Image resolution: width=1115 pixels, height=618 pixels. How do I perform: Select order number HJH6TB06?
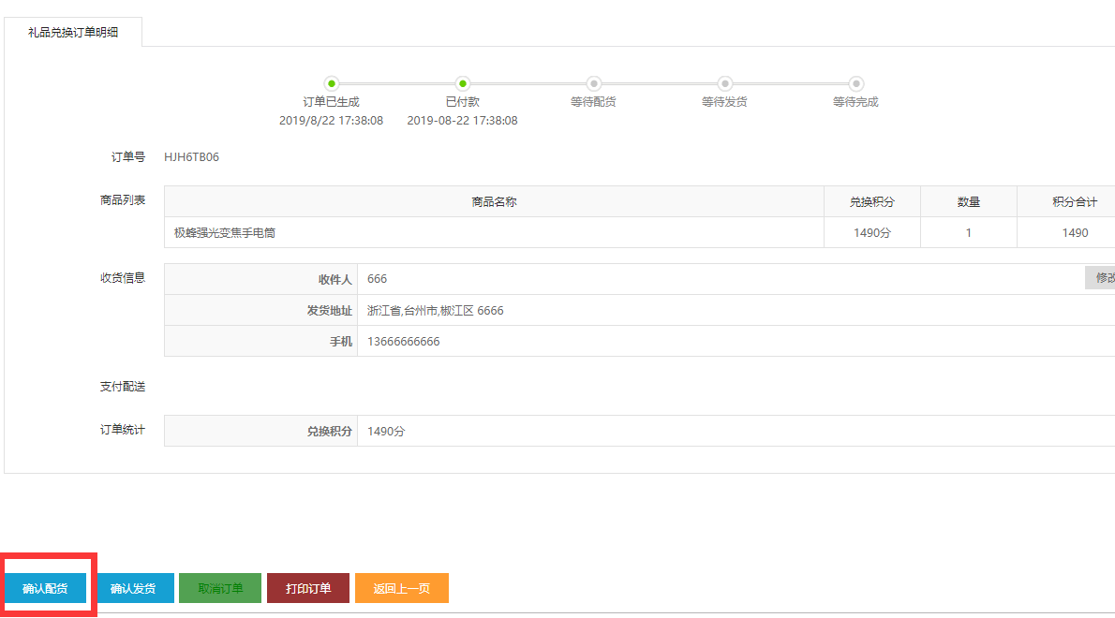[191, 157]
